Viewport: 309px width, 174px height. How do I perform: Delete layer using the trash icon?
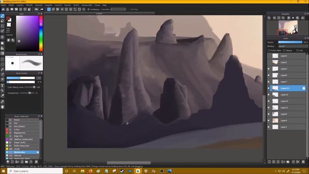coord(303,162)
